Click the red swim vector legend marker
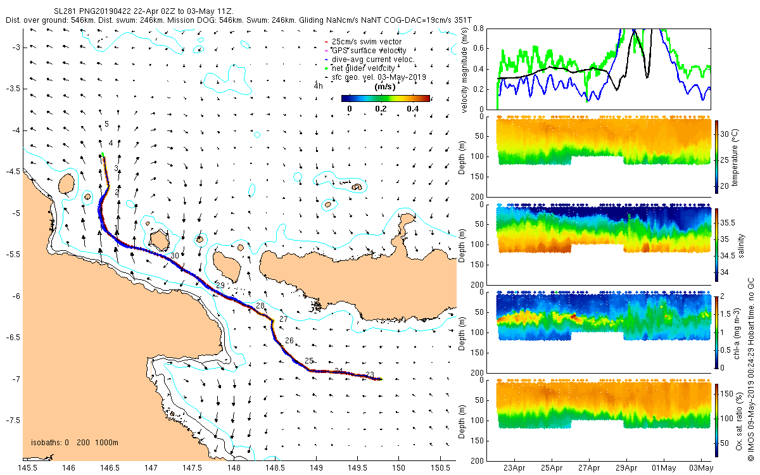The height and width of the screenshot is (475, 760). tap(325, 42)
